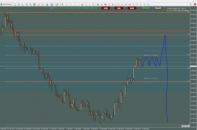Click the Templates icon
The image size is (197, 130).
tap(56, 4)
